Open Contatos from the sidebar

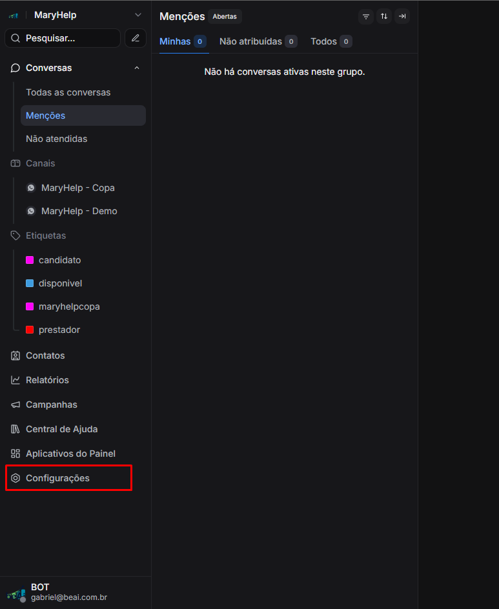(45, 355)
